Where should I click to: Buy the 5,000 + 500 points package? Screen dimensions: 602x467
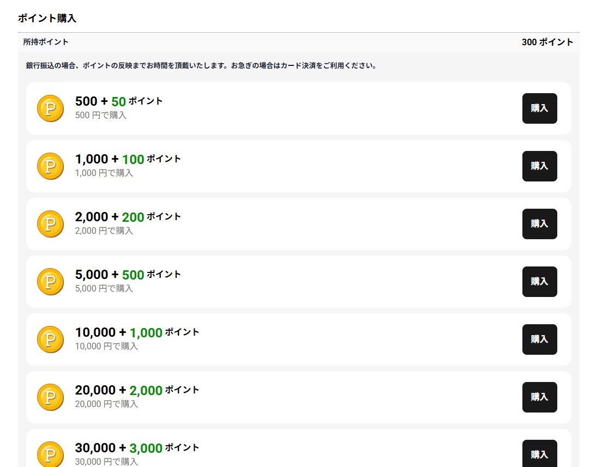tap(539, 282)
